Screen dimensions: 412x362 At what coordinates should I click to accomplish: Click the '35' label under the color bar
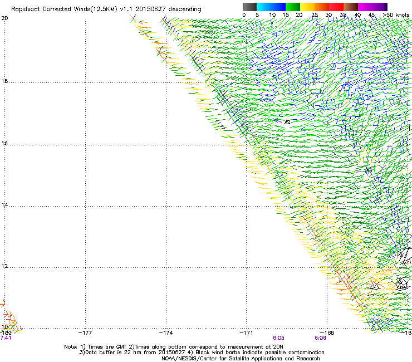point(343,15)
